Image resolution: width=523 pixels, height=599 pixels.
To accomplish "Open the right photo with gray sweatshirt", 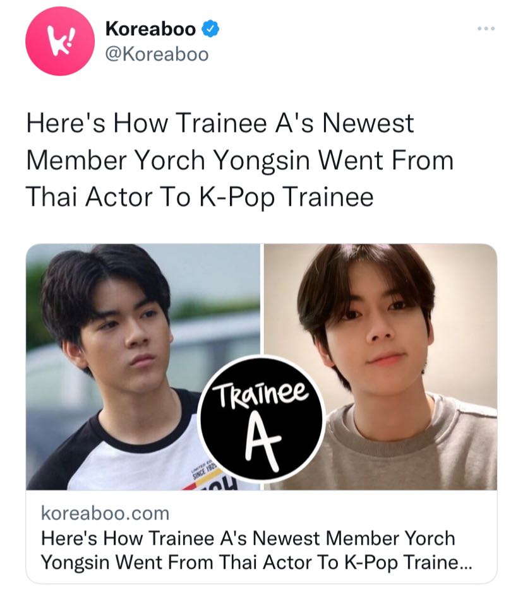I will 381,367.
